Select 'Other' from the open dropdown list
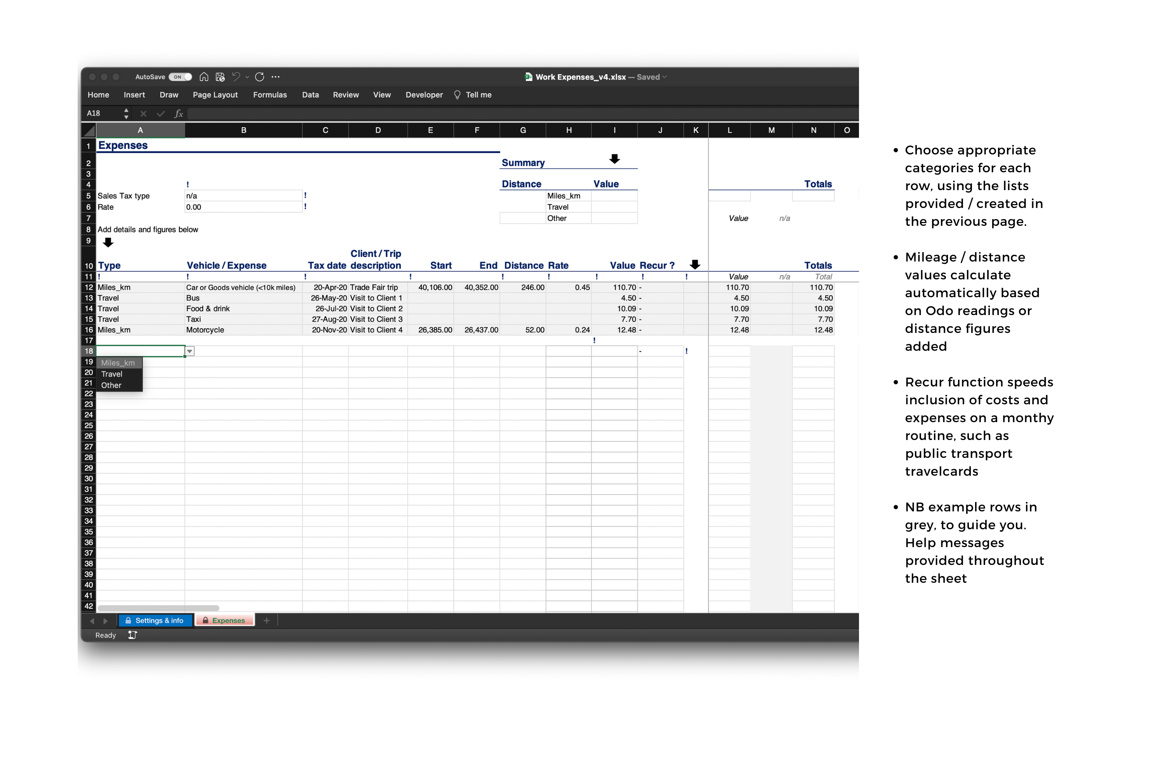Screen dimensions: 1165x776 coord(111,385)
